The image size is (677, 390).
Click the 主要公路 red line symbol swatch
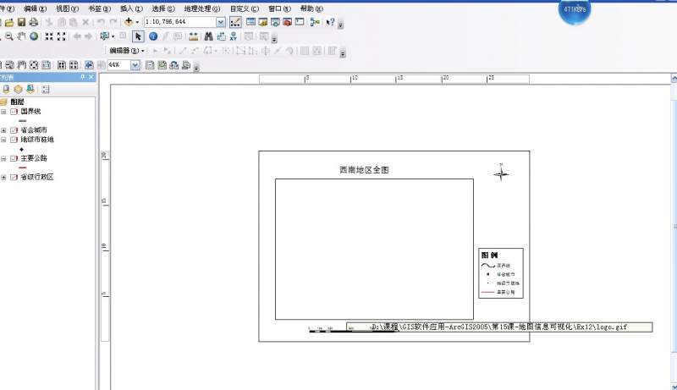(x=23, y=168)
